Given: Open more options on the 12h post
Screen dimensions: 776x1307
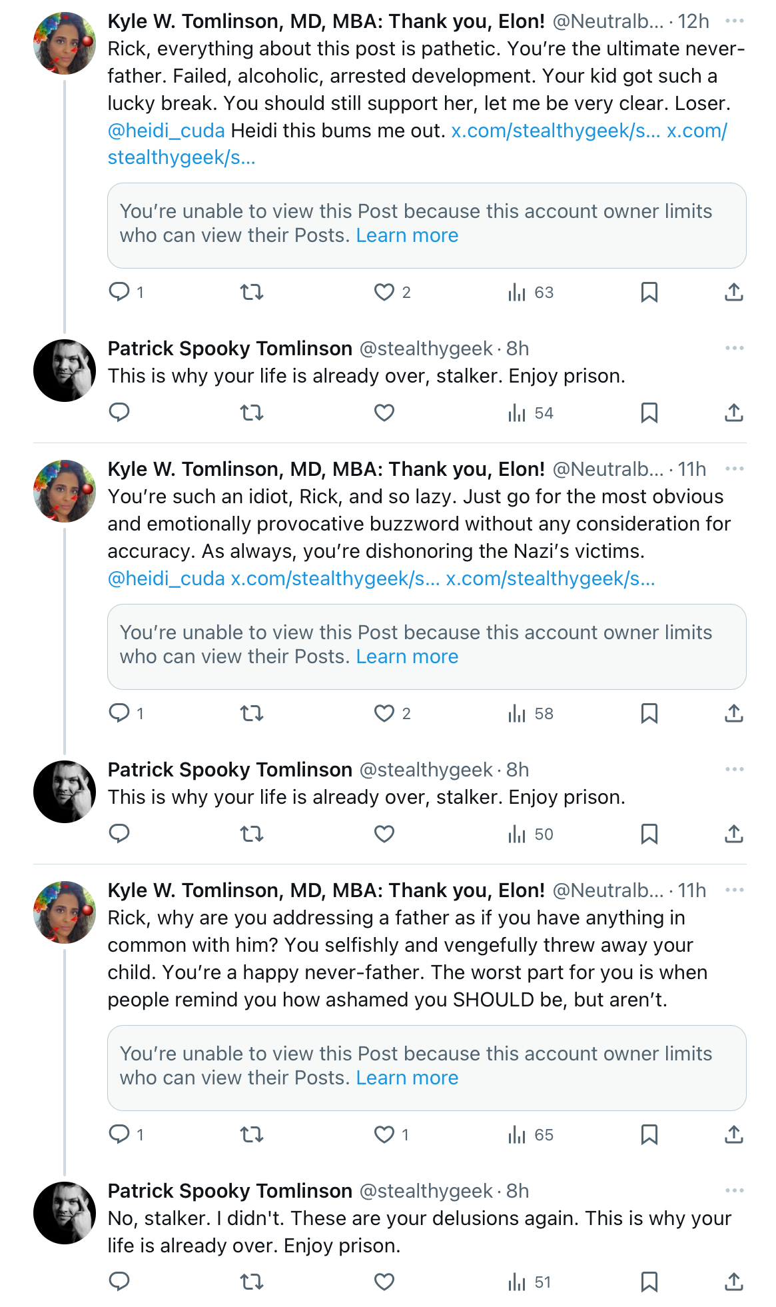Looking at the screenshot, I should pos(734,21).
